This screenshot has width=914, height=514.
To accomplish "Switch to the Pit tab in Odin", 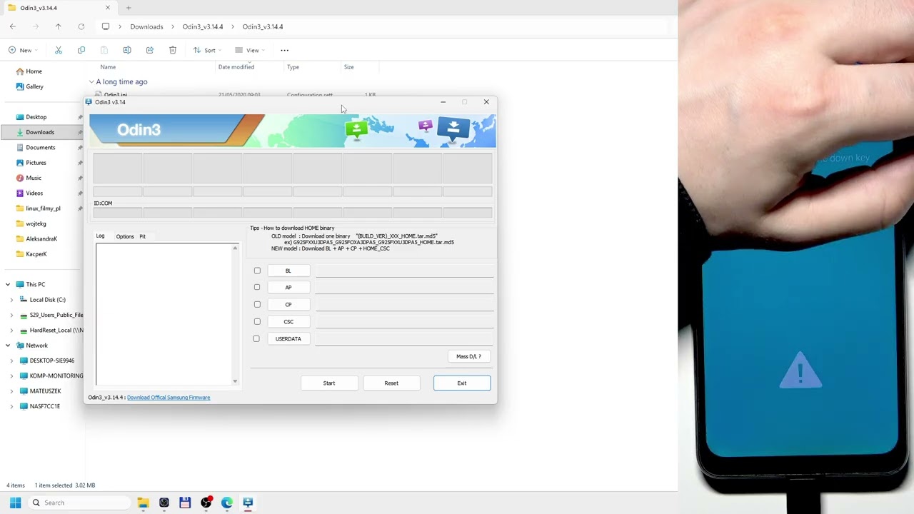I will [x=142, y=236].
